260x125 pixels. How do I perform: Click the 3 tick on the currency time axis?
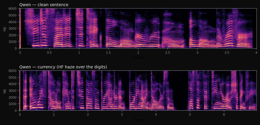point(122,115)
